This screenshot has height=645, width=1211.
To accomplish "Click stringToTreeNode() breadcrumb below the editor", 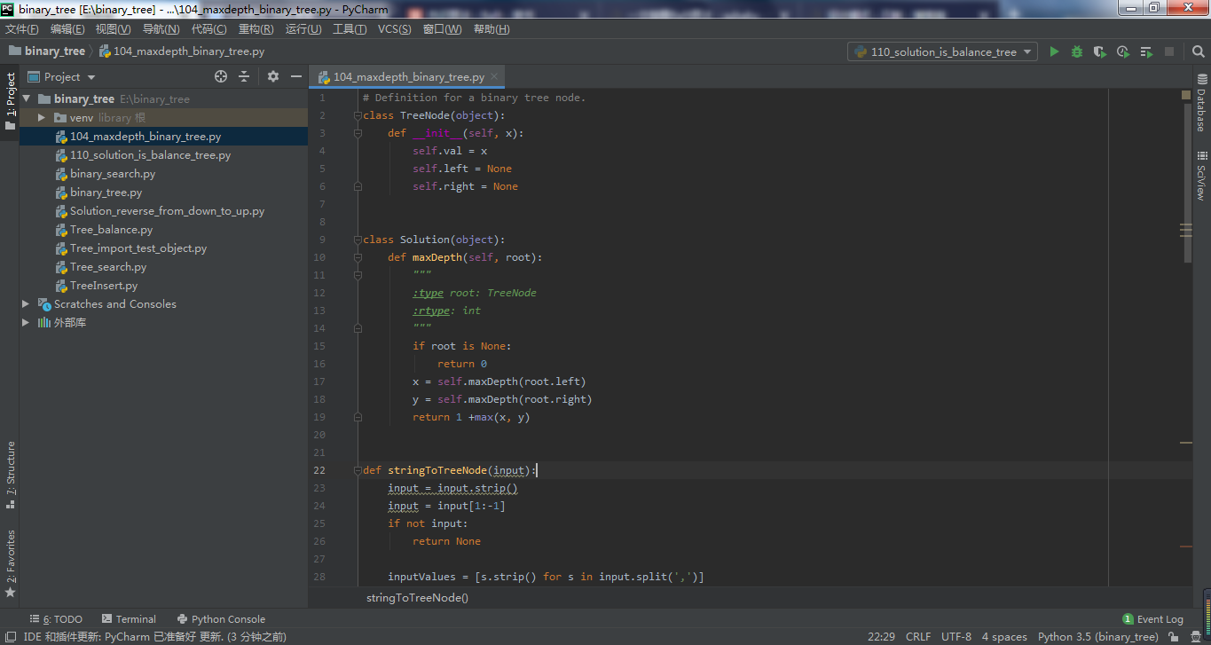I will tap(417, 598).
